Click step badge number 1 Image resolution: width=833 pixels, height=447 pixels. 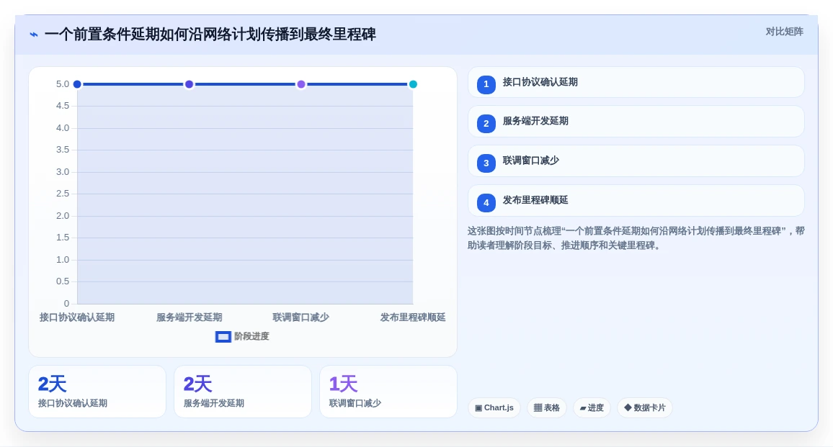[486, 84]
